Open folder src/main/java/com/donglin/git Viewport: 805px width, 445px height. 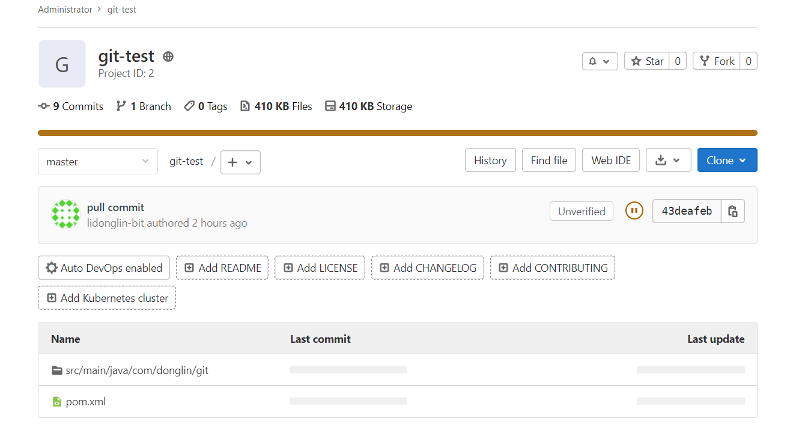point(137,370)
